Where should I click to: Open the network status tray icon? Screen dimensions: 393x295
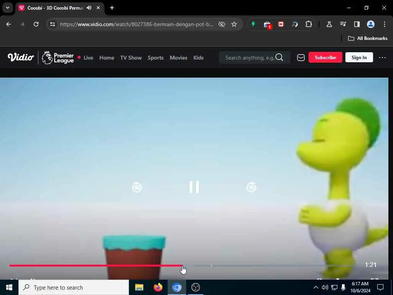click(334, 287)
